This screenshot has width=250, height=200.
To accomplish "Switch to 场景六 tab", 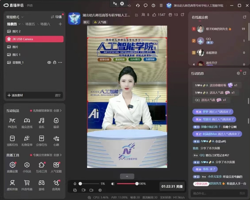I will click(x=45, y=24).
